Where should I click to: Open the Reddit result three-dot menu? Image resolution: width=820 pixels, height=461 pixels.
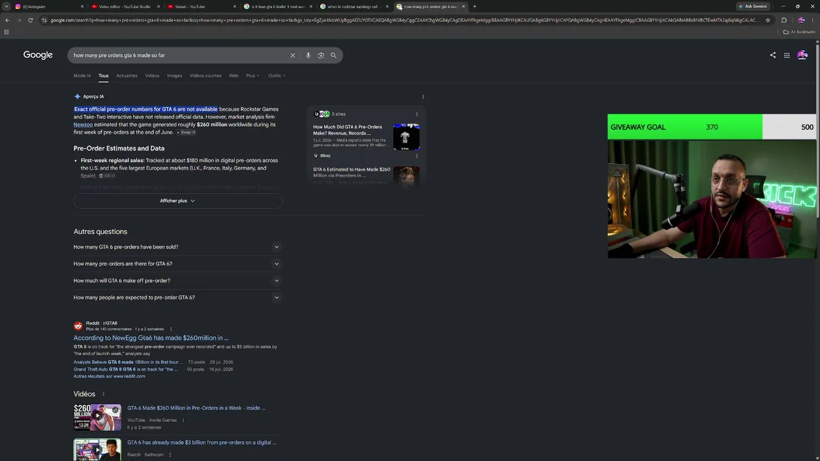point(170,329)
